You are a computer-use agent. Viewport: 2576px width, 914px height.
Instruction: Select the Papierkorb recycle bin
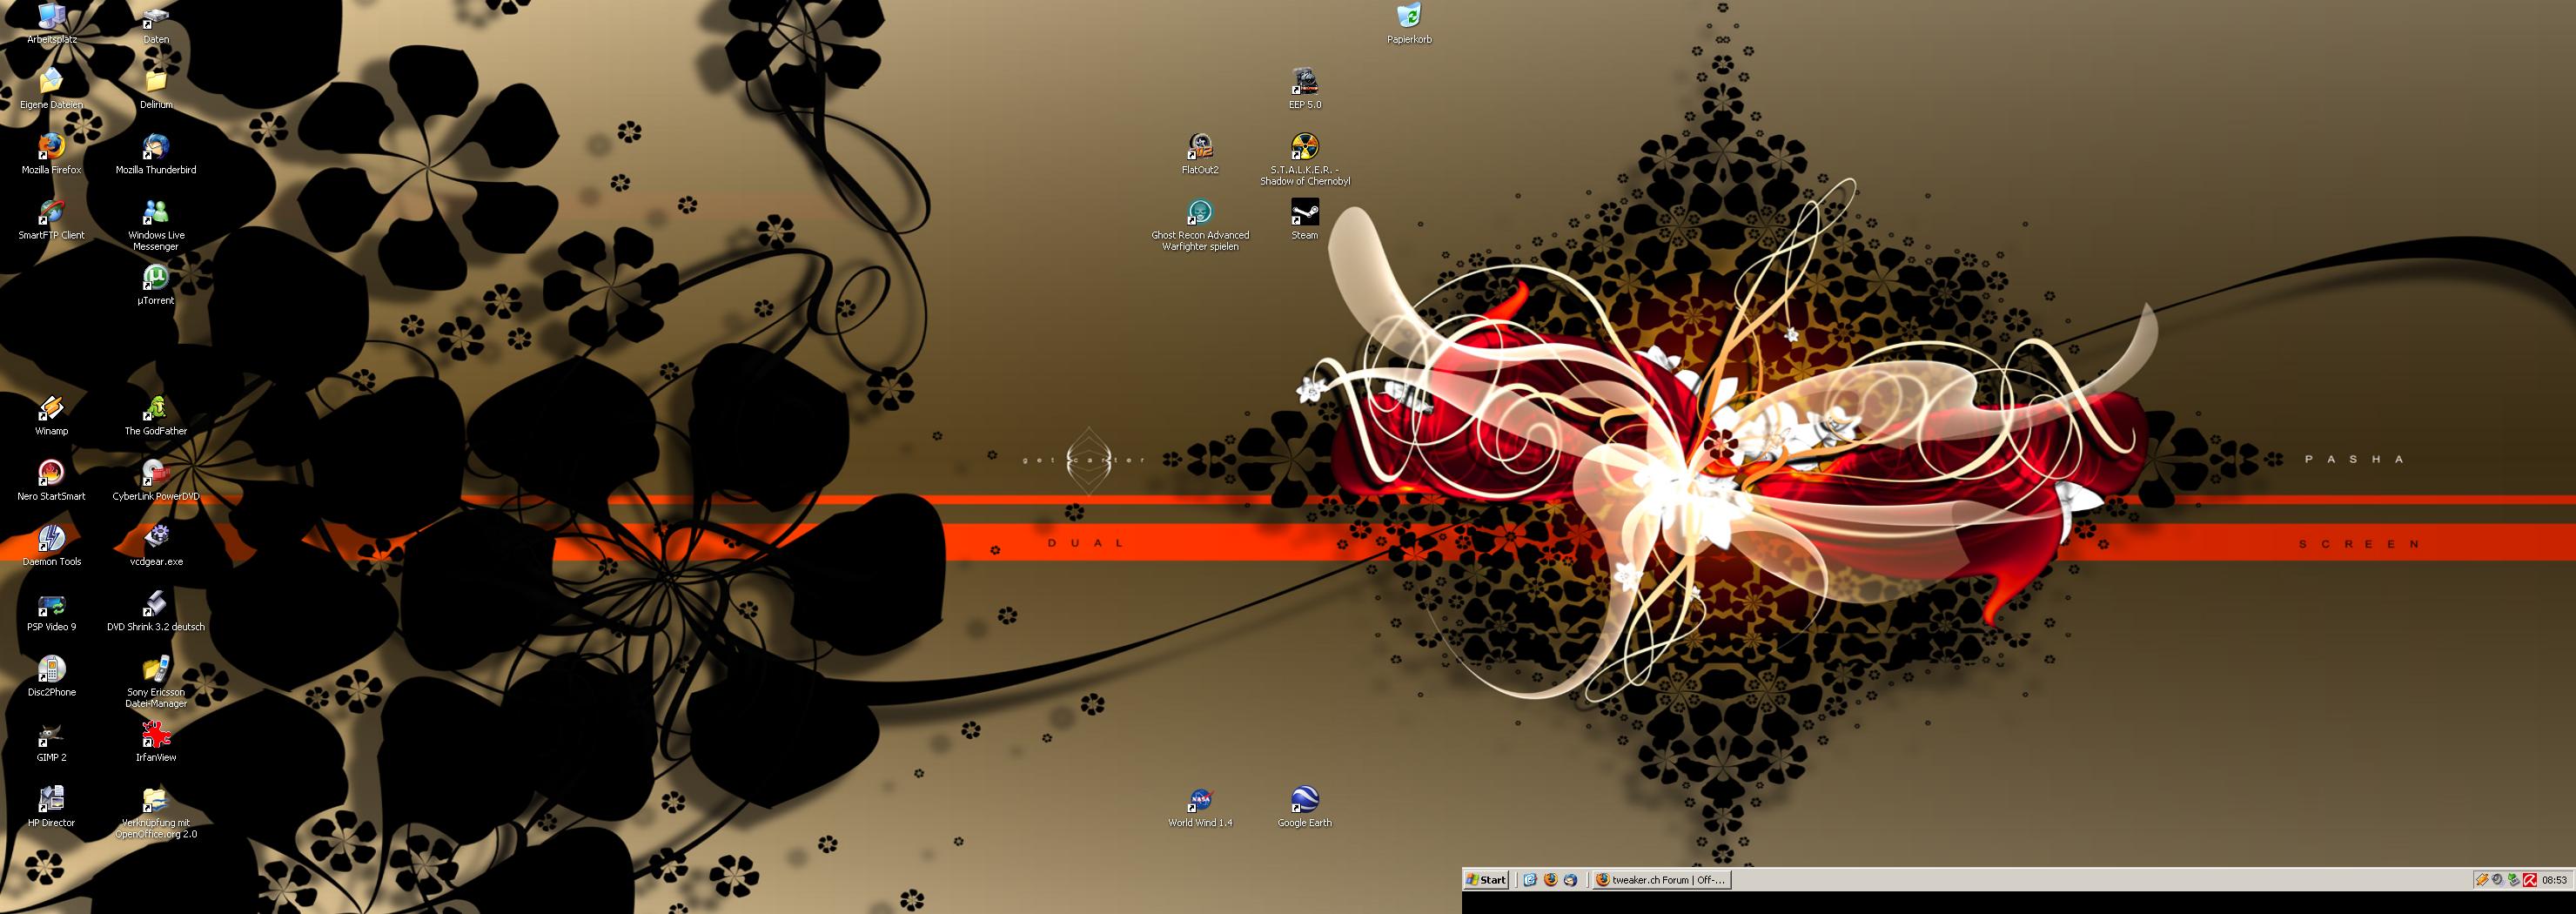point(1408,18)
